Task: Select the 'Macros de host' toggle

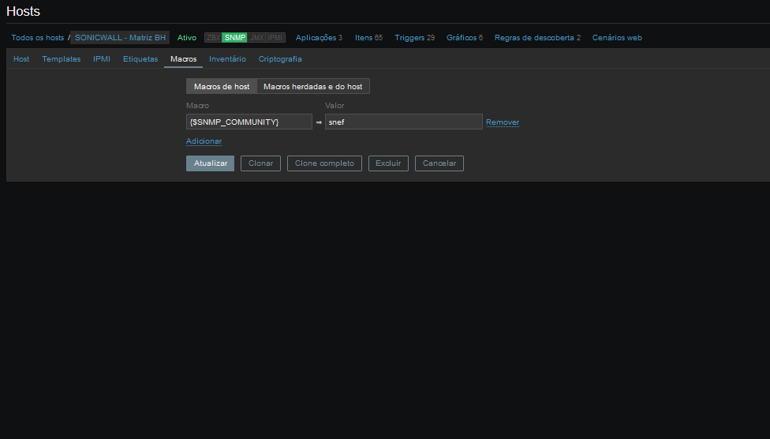Action: (222, 87)
